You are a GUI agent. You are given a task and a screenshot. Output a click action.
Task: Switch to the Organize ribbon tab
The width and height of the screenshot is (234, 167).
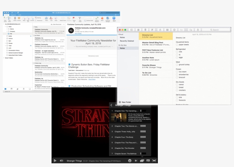pyautogui.click(x=13, y=15)
